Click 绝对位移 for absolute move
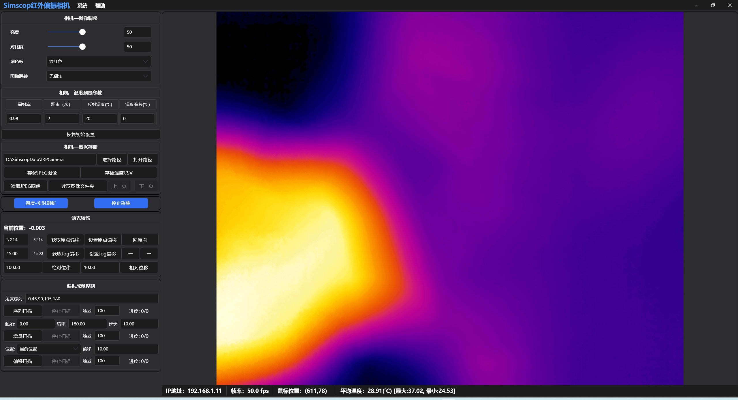738x400 pixels. tap(61, 267)
